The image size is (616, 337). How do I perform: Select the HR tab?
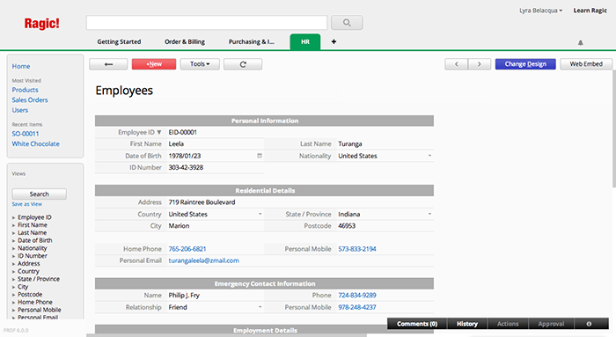coord(305,41)
